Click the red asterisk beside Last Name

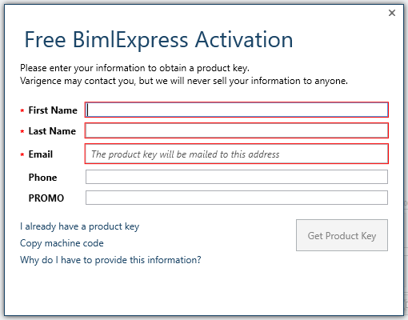(x=22, y=131)
